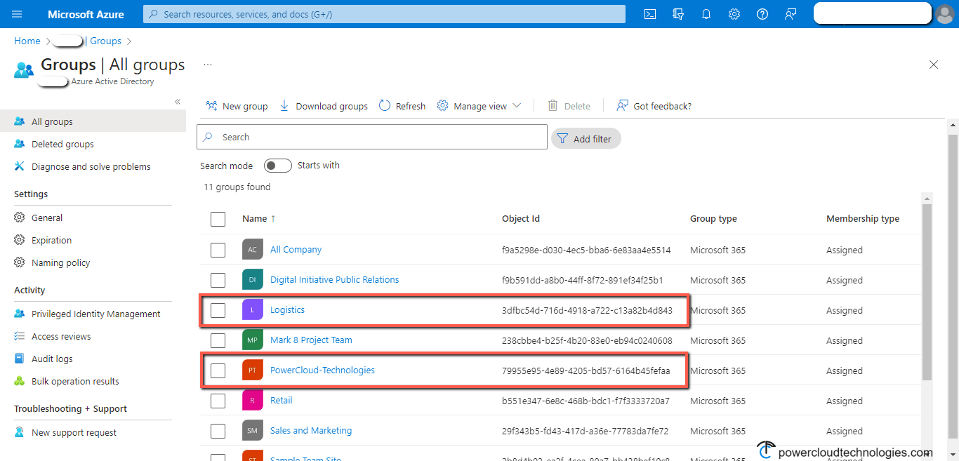Check the Logistics row checkbox

point(218,310)
